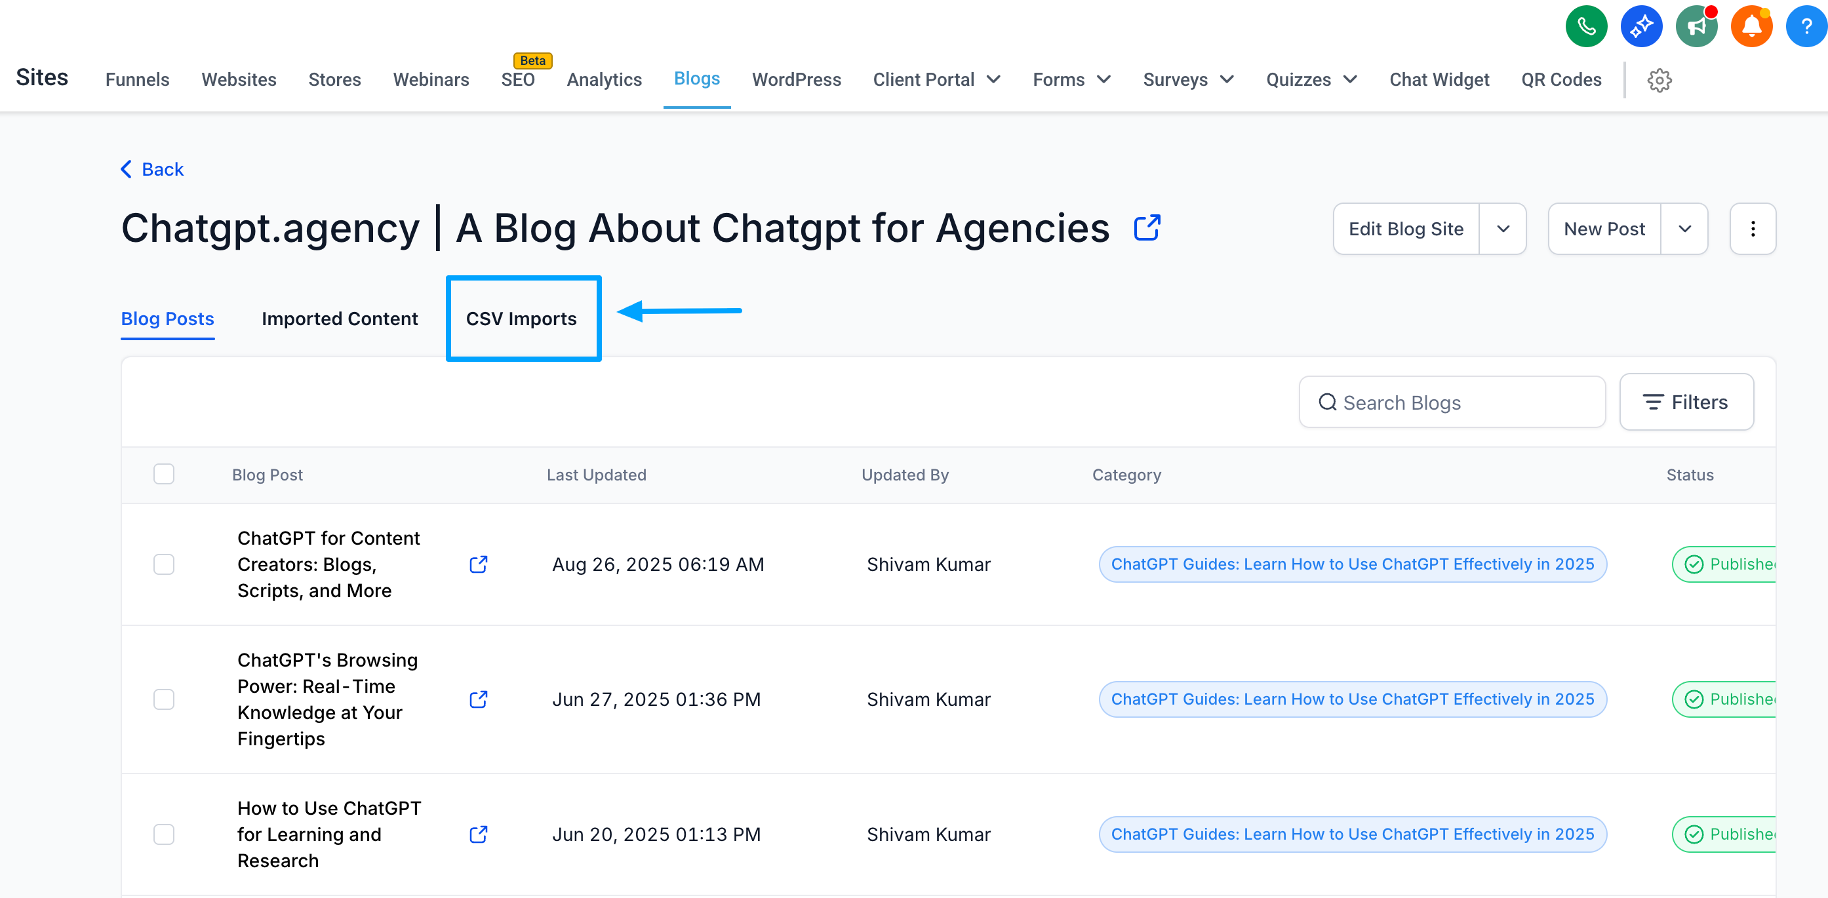Open the blue AI sparkle assistant icon
Image resolution: width=1828 pixels, height=898 pixels.
[1641, 26]
